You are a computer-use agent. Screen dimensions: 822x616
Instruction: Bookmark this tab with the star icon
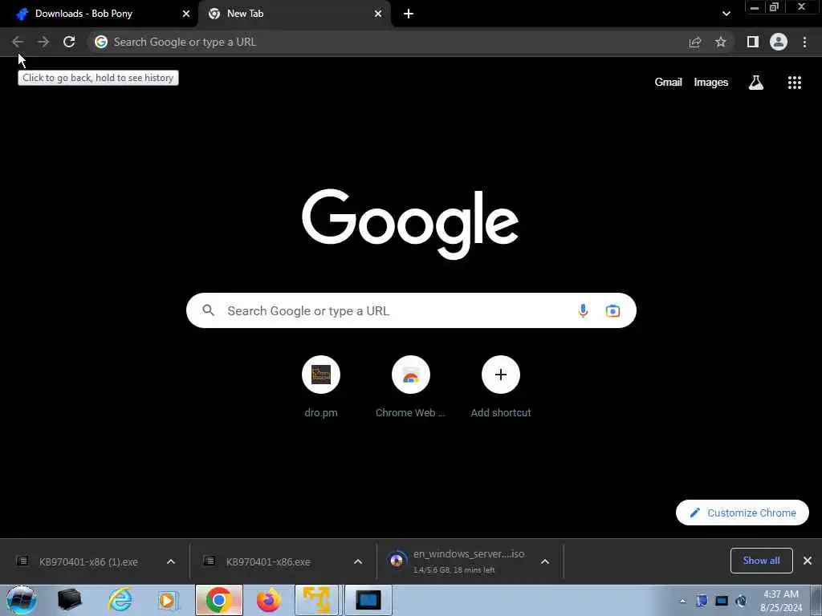(721, 42)
